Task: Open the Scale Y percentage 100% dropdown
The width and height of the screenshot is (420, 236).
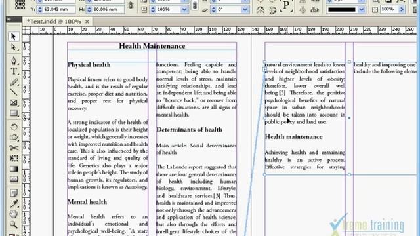Action: 184,10
